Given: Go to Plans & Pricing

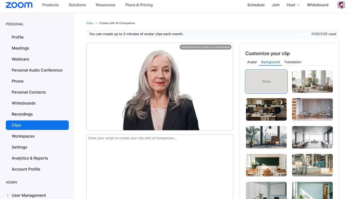Looking at the screenshot, I should [139, 5].
